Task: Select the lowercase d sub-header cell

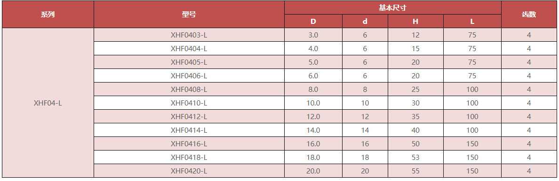Action: pos(365,22)
